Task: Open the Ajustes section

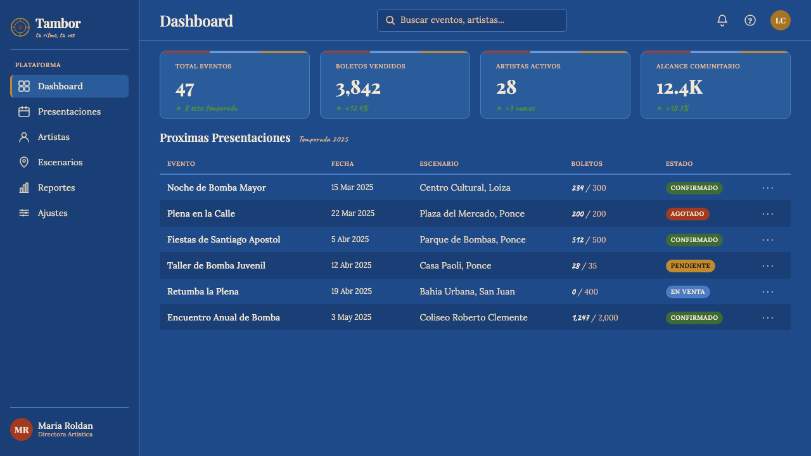Action: click(x=70, y=213)
